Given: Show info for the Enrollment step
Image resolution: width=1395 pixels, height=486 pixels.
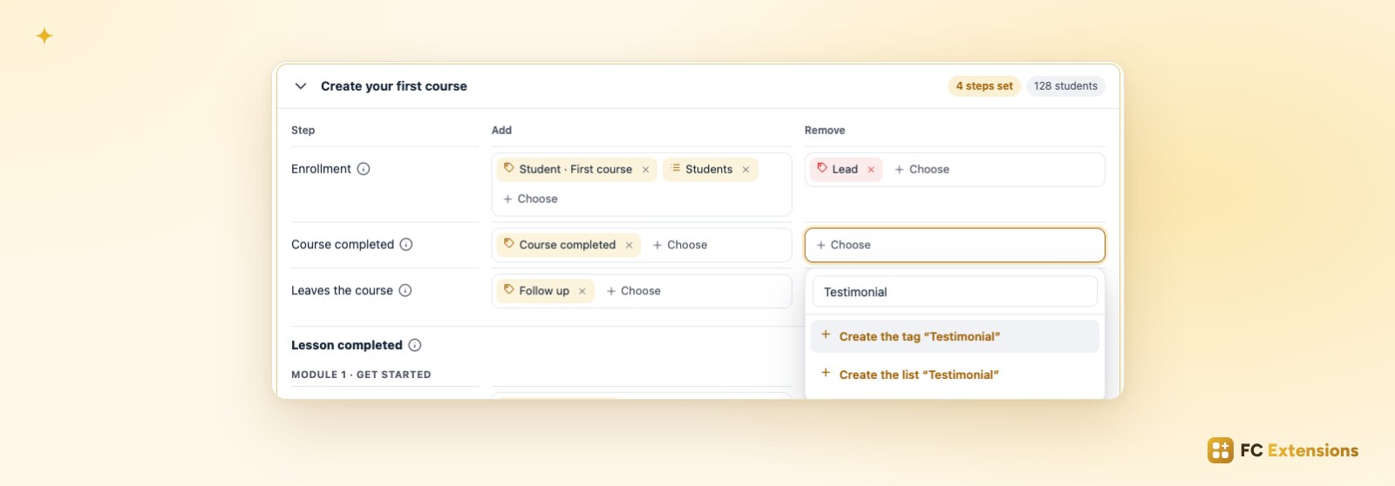Looking at the screenshot, I should click(x=364, y=169).
